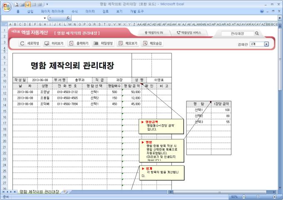Image resolution: width=283 pixels, height=200 pixels.
Task: Click the highlighted quick access toolbar icon
Action: click(x=28, y=5)
